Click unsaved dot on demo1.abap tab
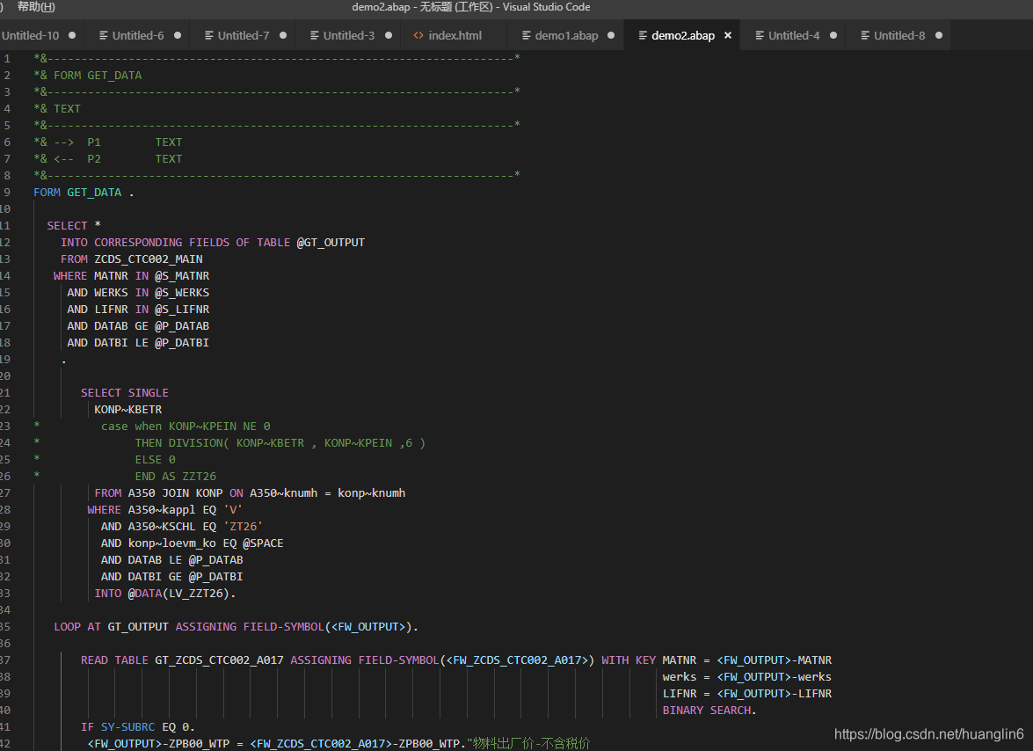The height and width of the screenshot is (751, 1033). pos(611,35)
